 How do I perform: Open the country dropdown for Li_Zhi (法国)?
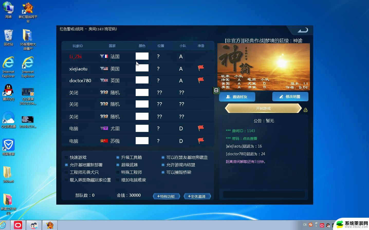point(110,56)
